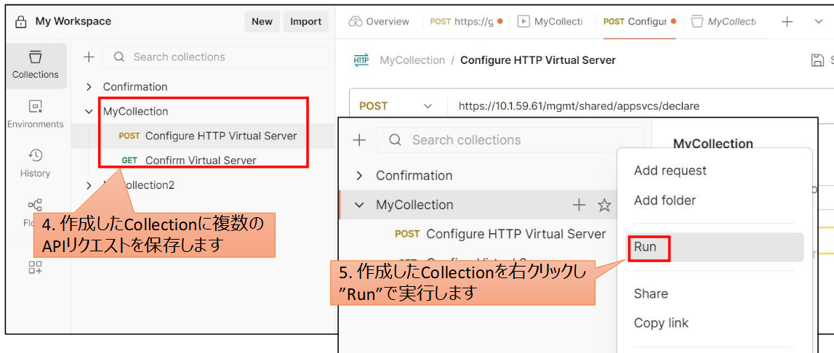Open the Collections sidebar panel
This screenshot has width=834, height=353.
pos(36,65)
